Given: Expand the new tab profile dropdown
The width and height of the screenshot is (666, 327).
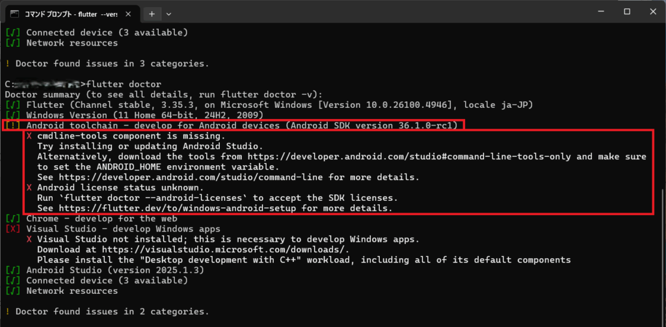Looking at the screenshot, I should [x=169, y=13].
